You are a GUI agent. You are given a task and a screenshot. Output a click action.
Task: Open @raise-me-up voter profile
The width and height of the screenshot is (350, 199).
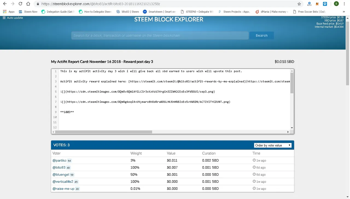pos(63,189)
